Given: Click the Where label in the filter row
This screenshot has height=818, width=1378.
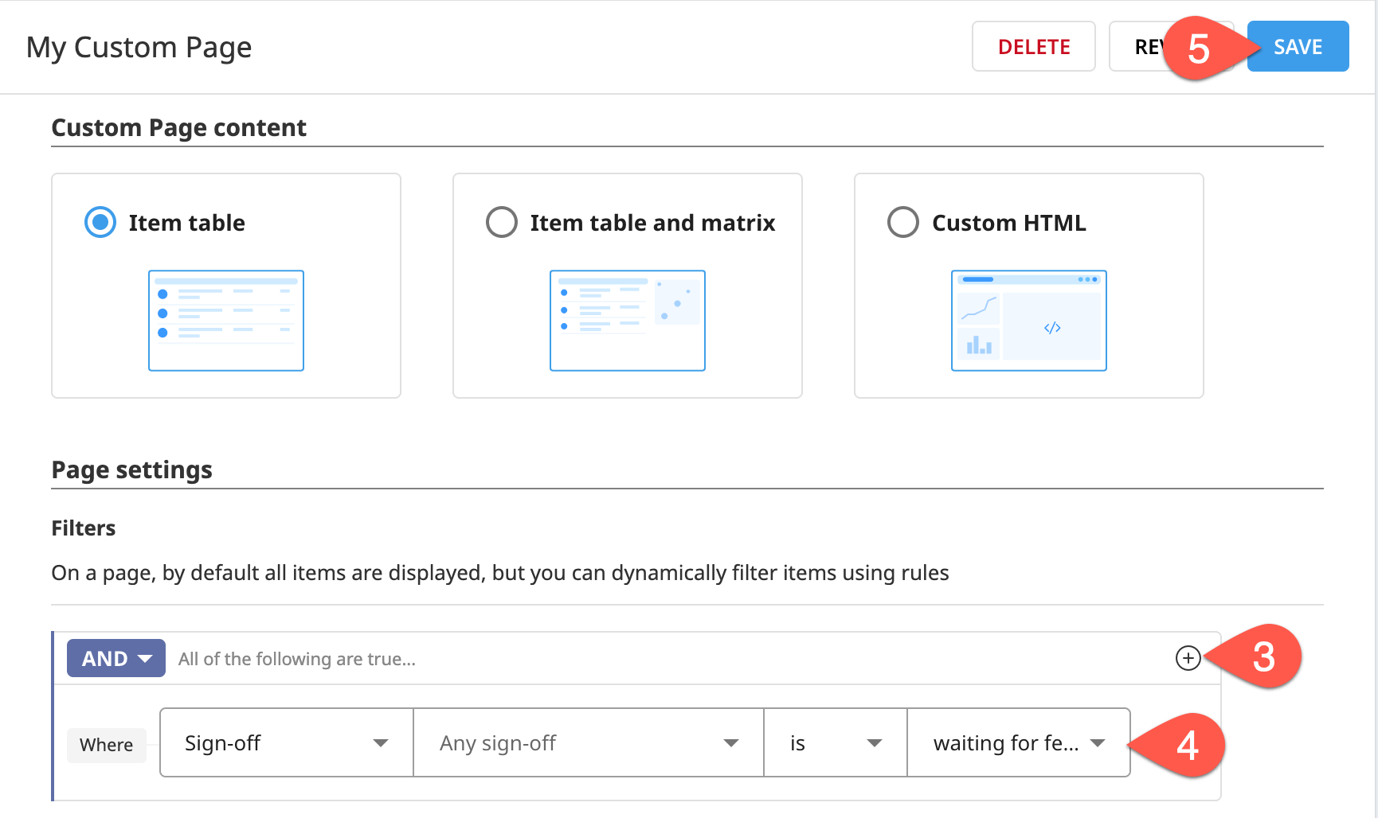Looking at the screenshot, I should [x=106, y=745].
